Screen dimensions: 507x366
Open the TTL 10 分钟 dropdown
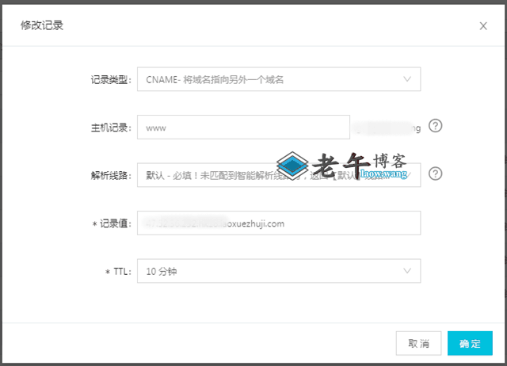coord(279,271)
